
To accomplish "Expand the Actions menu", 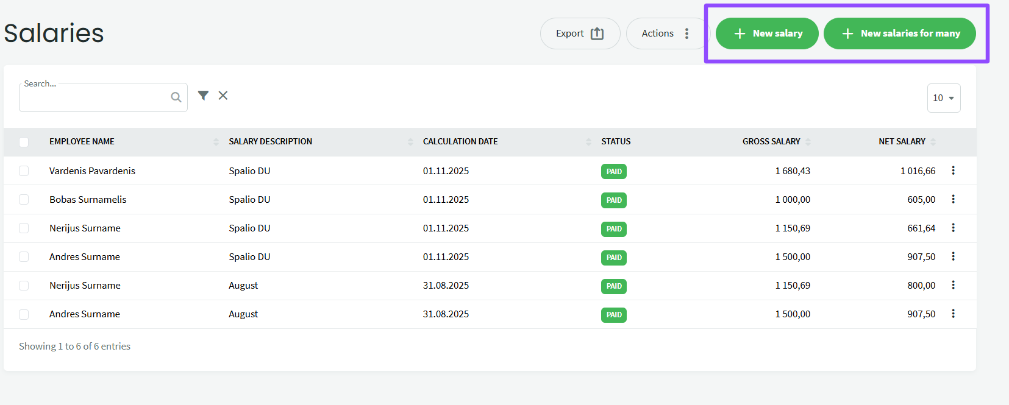I will click(666, 33).
